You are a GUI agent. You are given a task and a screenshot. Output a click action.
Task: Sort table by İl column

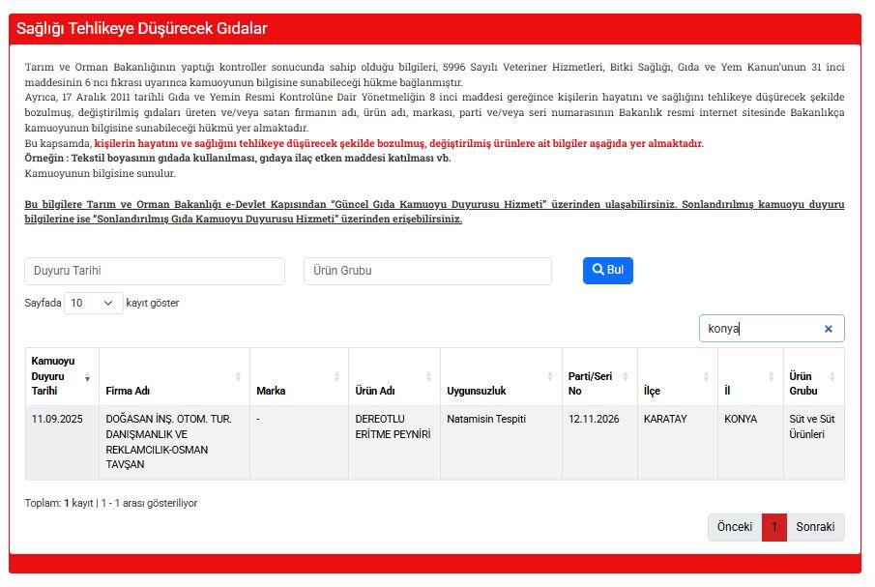tap(749, 391)
